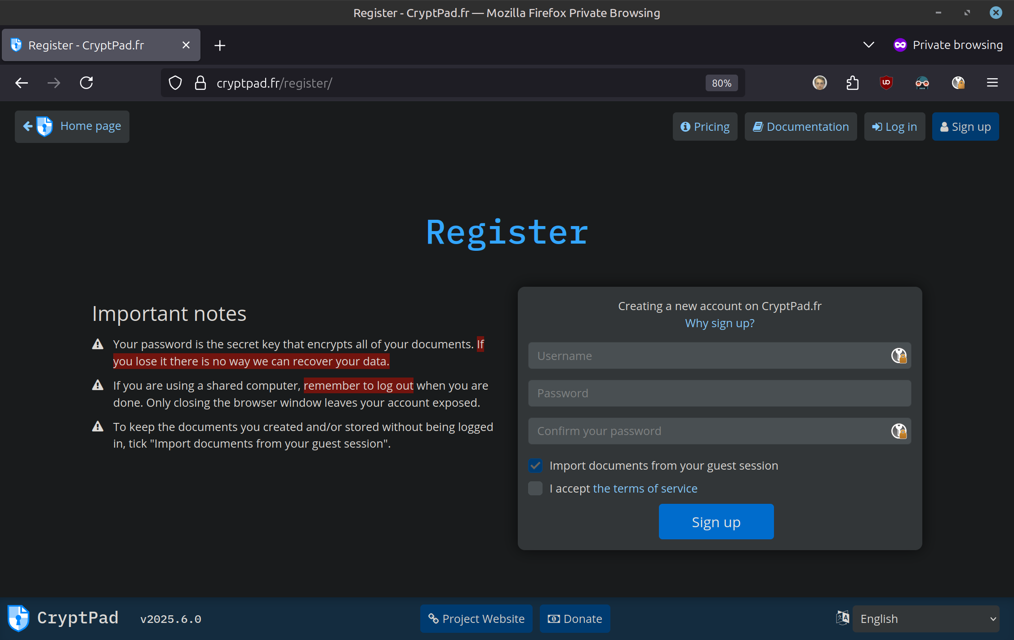Click the padlock site security icon
Screen dimensions: 1014x640
200,83
